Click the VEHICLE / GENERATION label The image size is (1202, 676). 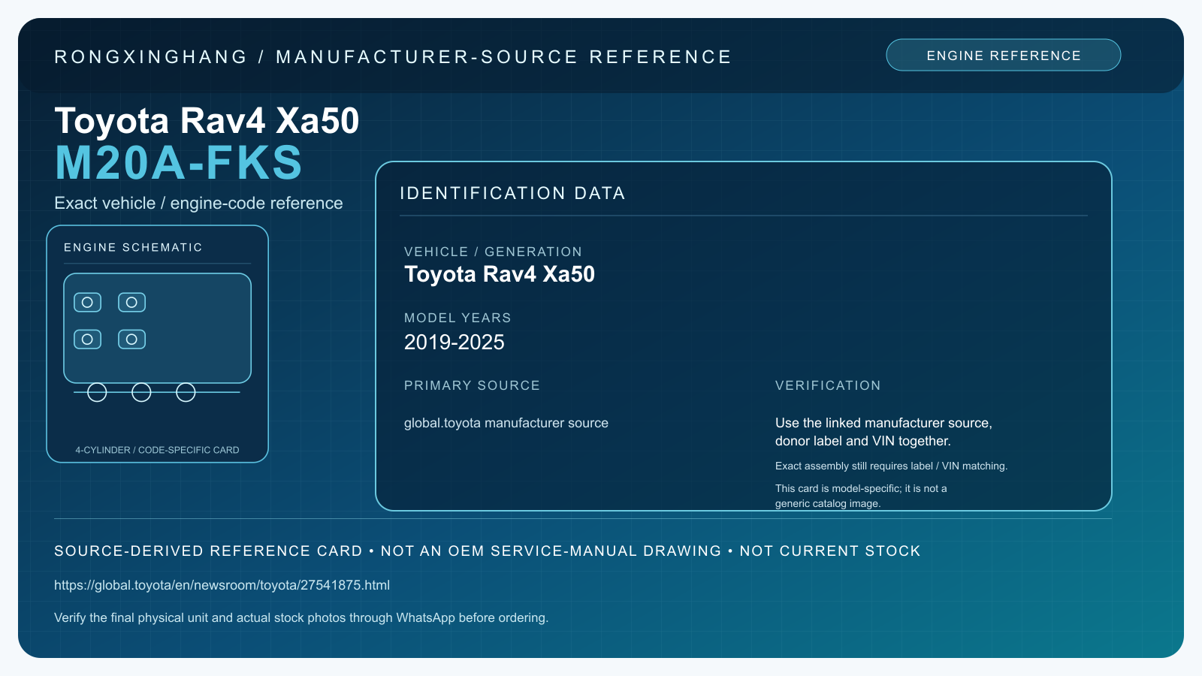pyautogui.click(x=493, y=252)
